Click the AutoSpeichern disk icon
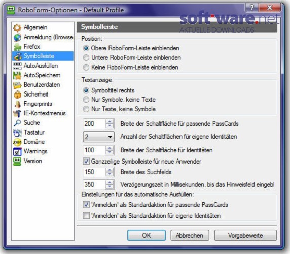290x254 pixels. pos(17,75)
